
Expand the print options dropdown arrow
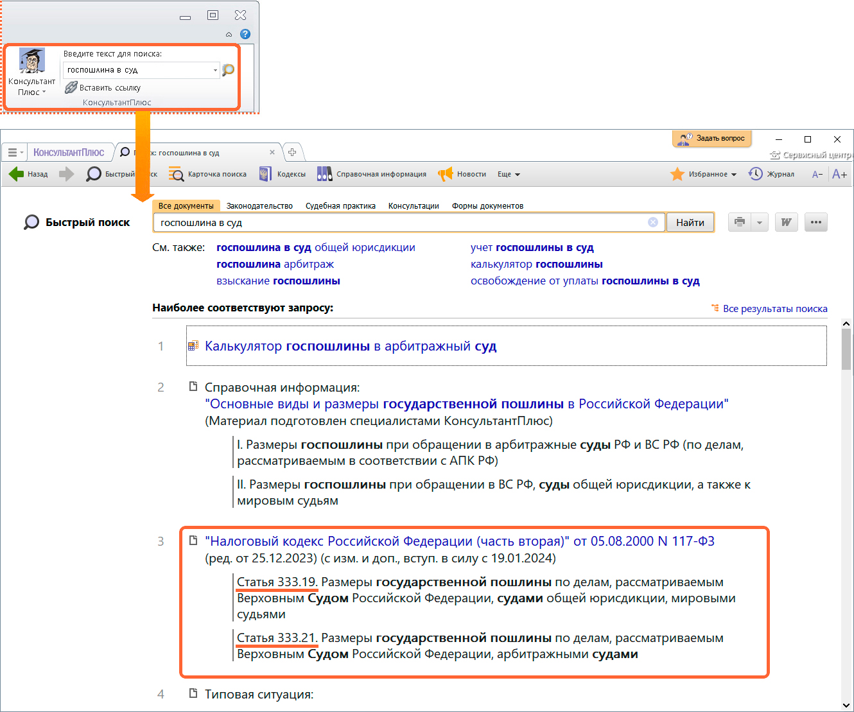point(760,222)
